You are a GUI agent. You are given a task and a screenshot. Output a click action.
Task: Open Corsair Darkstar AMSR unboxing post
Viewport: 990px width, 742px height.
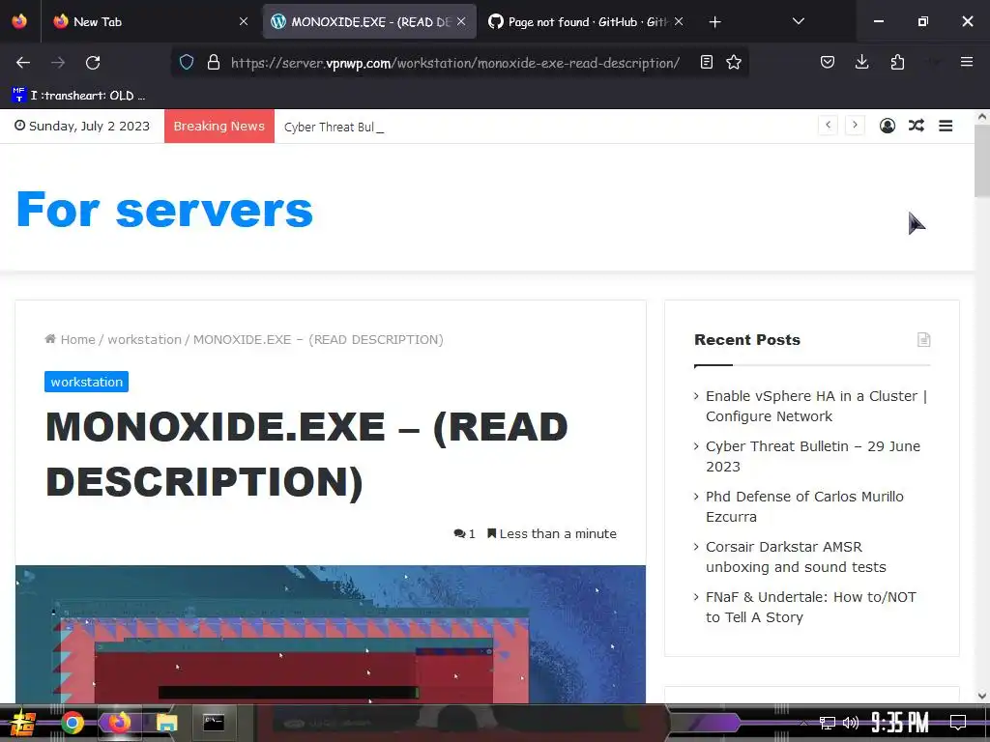pyautogui.click(x=796, y=556)
